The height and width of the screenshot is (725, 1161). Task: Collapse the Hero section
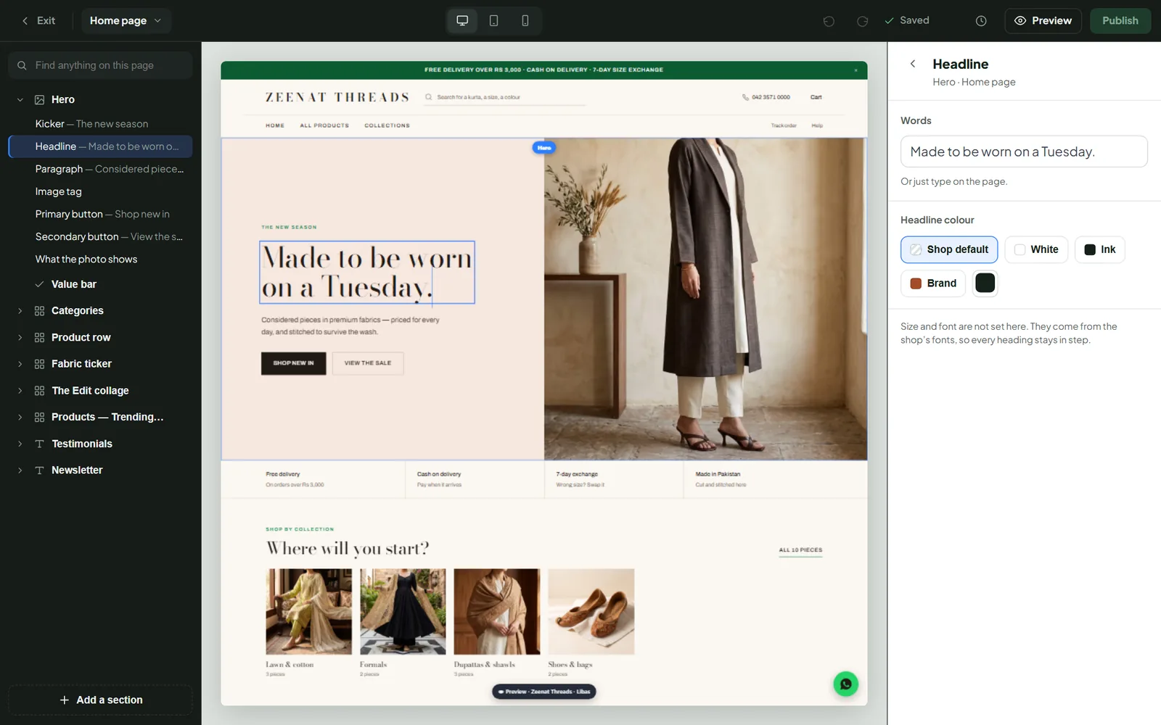[x=20, y=99]
